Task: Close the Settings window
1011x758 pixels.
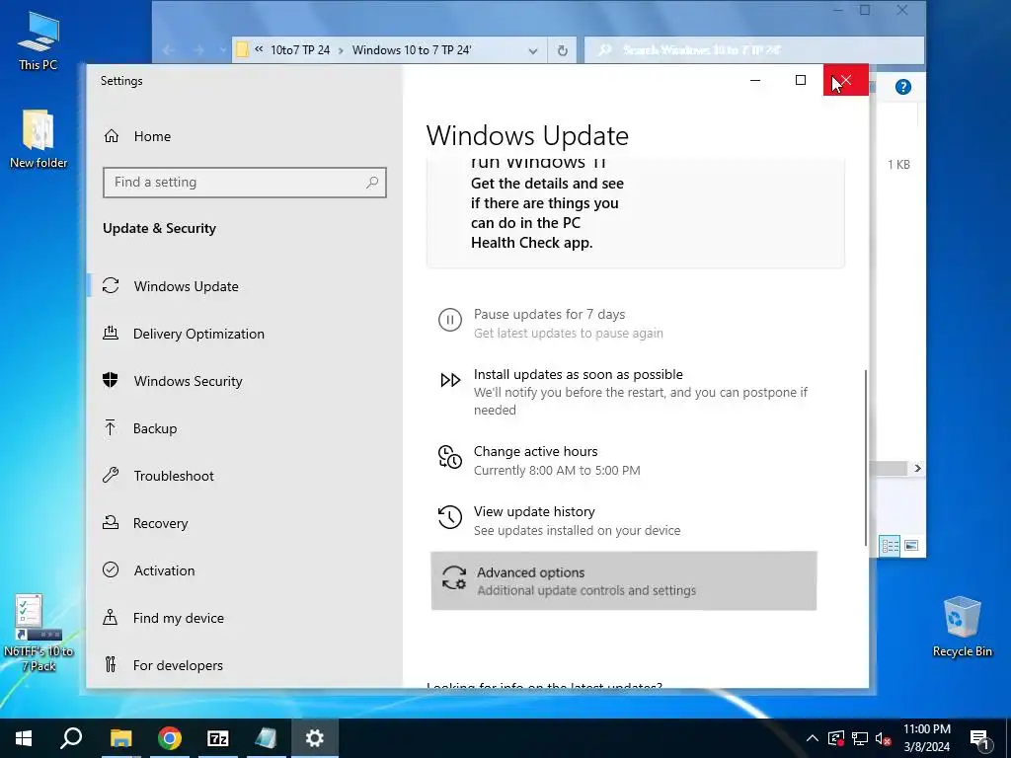Action: 845,81
